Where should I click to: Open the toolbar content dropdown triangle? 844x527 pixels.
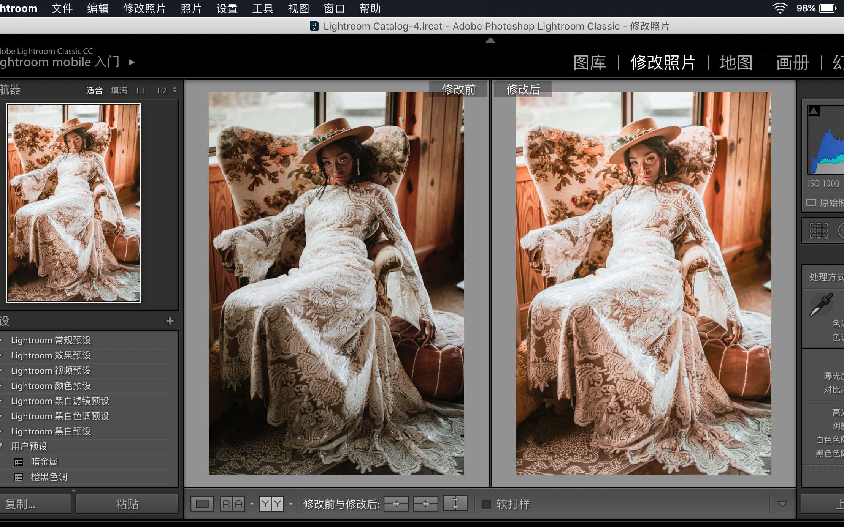(782, 504)
